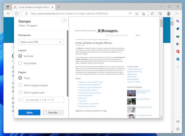Image resolution: width=185 pixels, height=136 pixels.
Task: Click the Il Messaggero logo in preview
Action: tap(108, 31)
